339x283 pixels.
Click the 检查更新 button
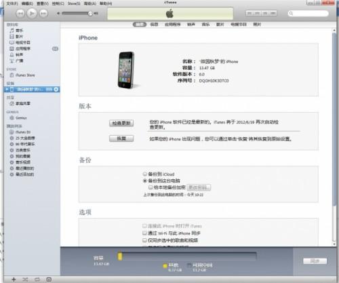point(121,123)
